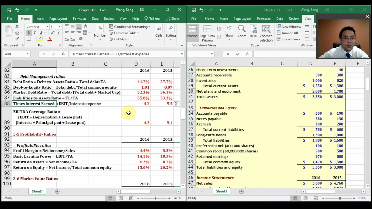This screenshot has width=372, height=209.
Task: Click Zoom to Selection
Action: point(266,33)
